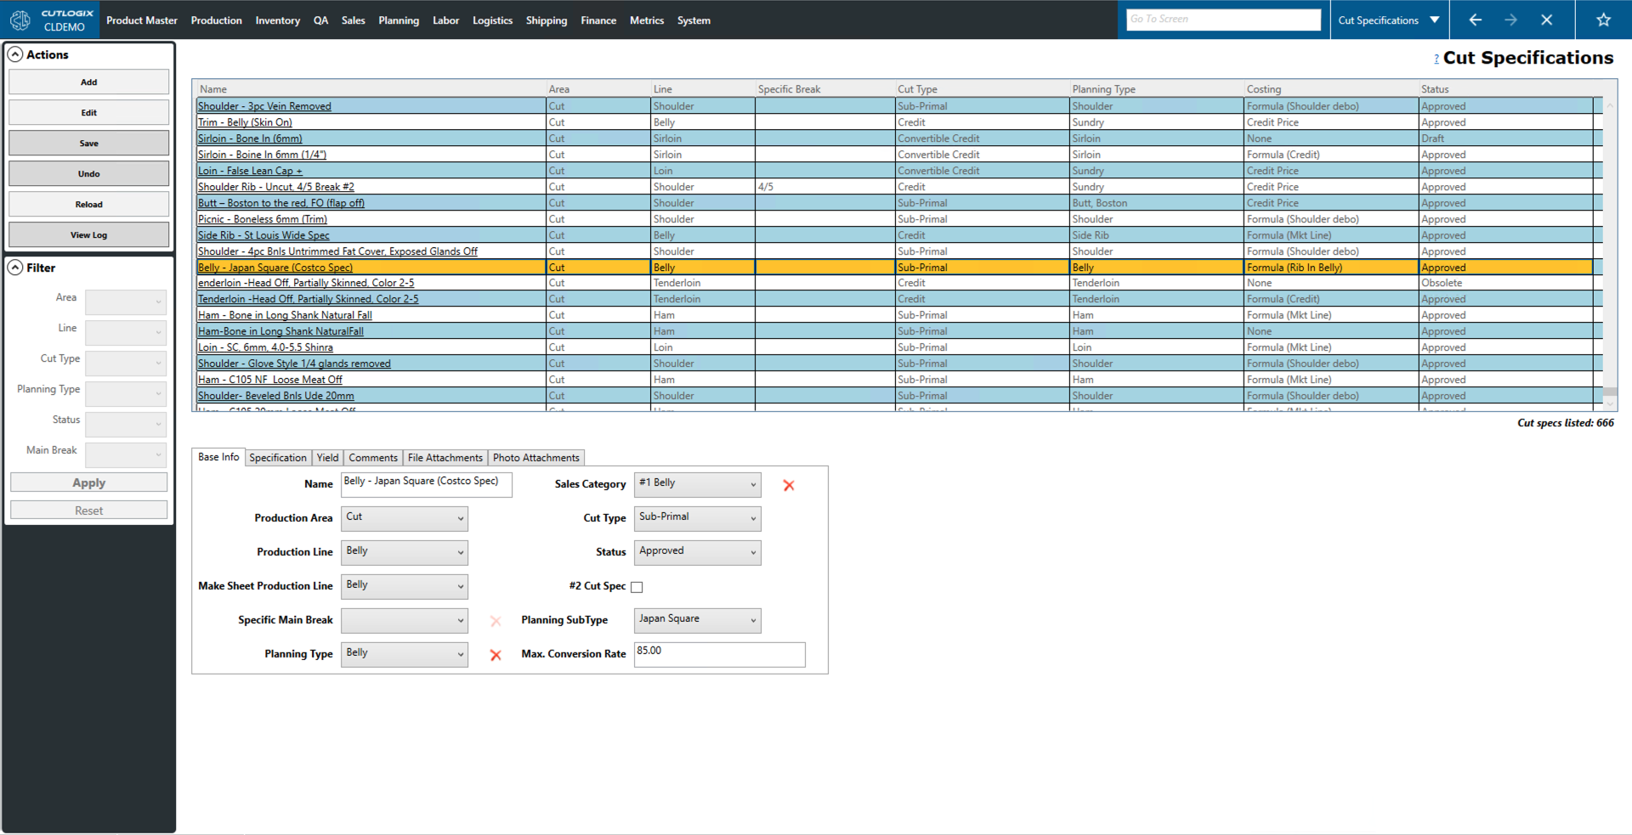Toggle the #2 Cut Spec checkbox

[x=637, y=587]
